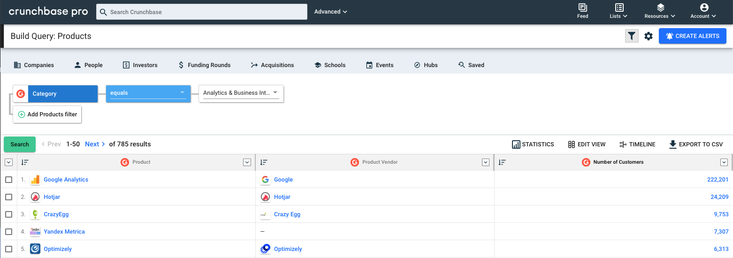Open the Resources menu
733x258 pixels.
660,11
